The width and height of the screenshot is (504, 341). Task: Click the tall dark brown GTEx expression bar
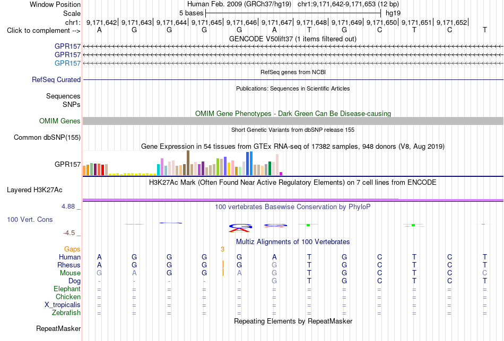point(188,163)
